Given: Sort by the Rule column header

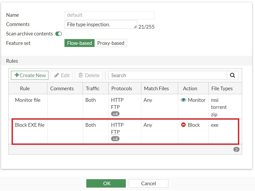Looking at the screenshot, I should [x=25, y=88].
